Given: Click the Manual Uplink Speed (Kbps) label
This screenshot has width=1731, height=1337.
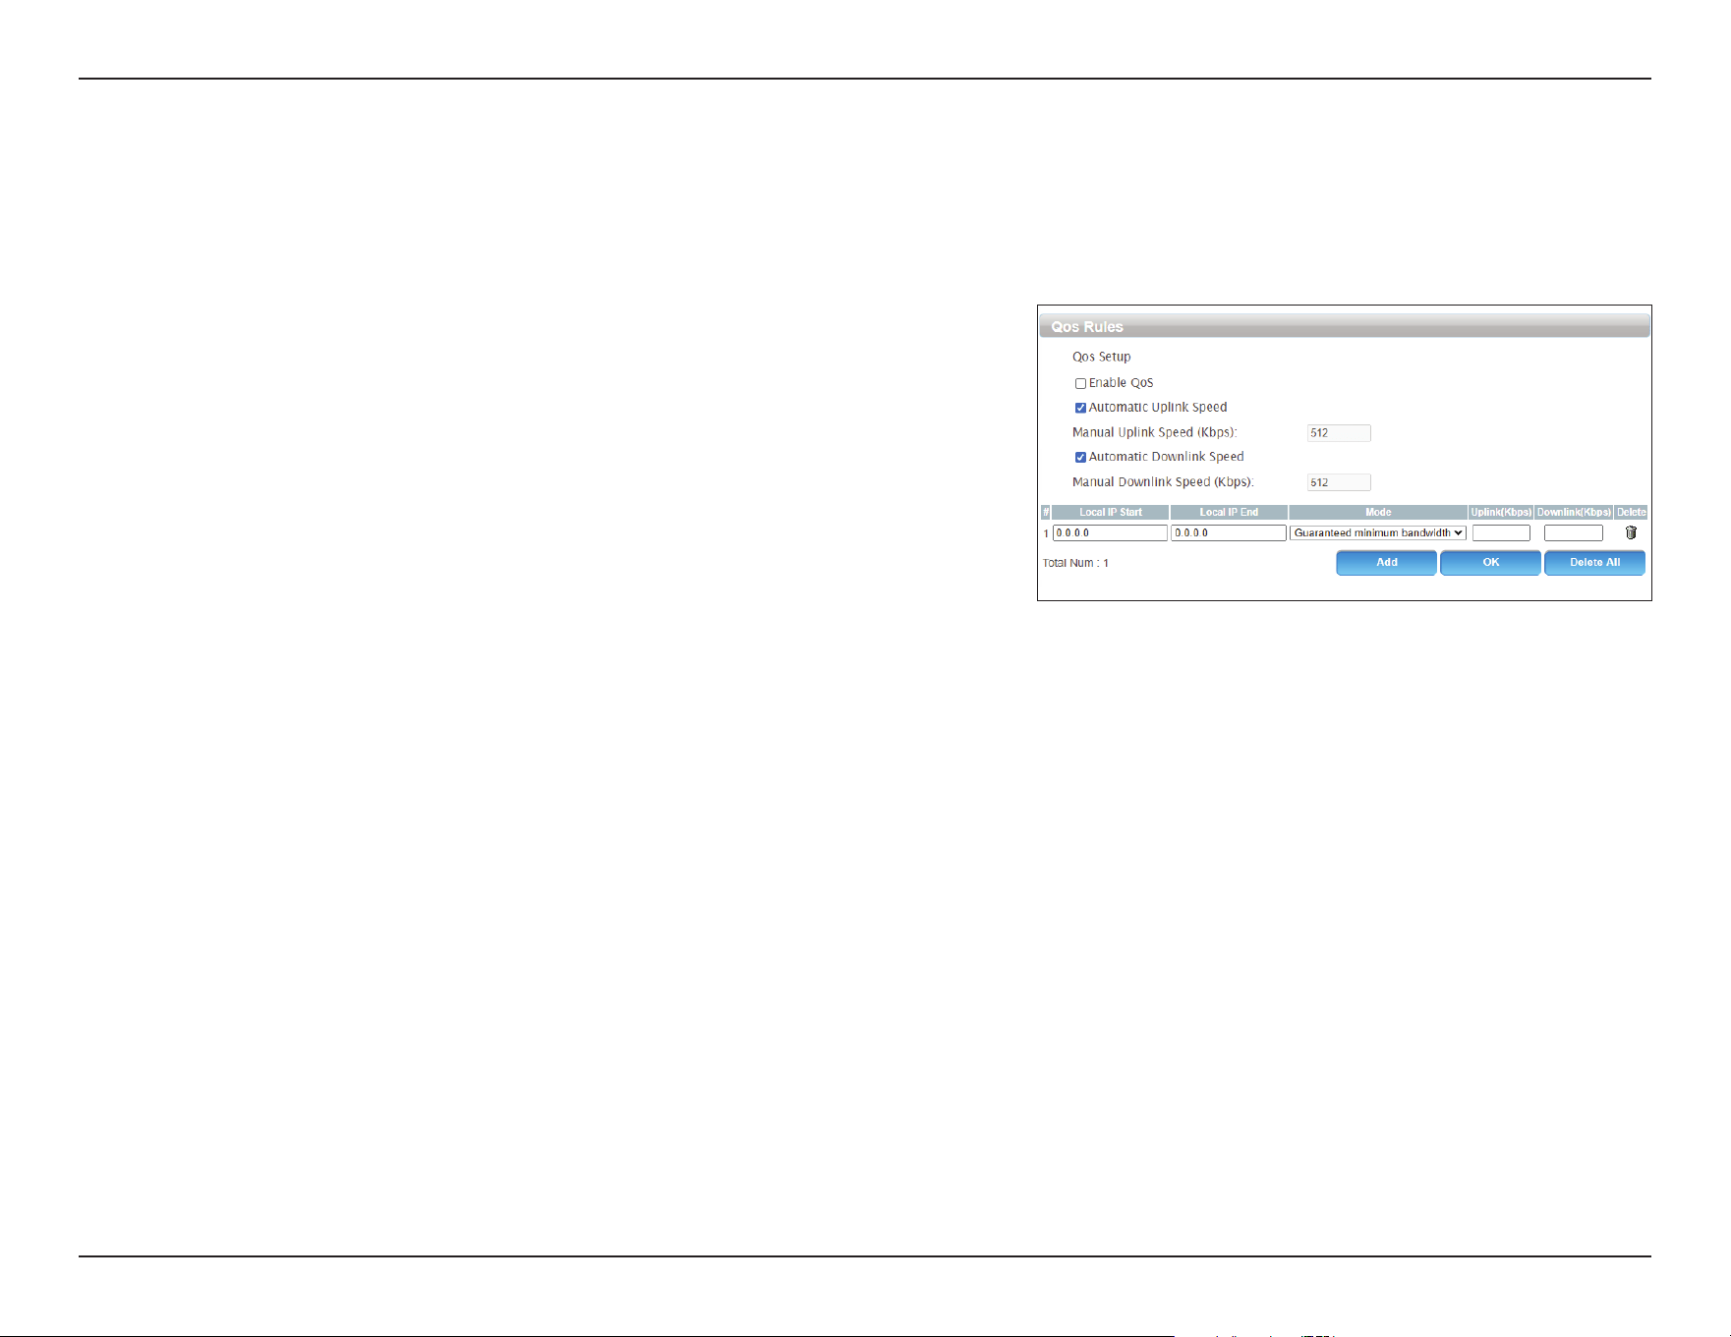Looking at the screenshot, I should [x=1154, y=432].
